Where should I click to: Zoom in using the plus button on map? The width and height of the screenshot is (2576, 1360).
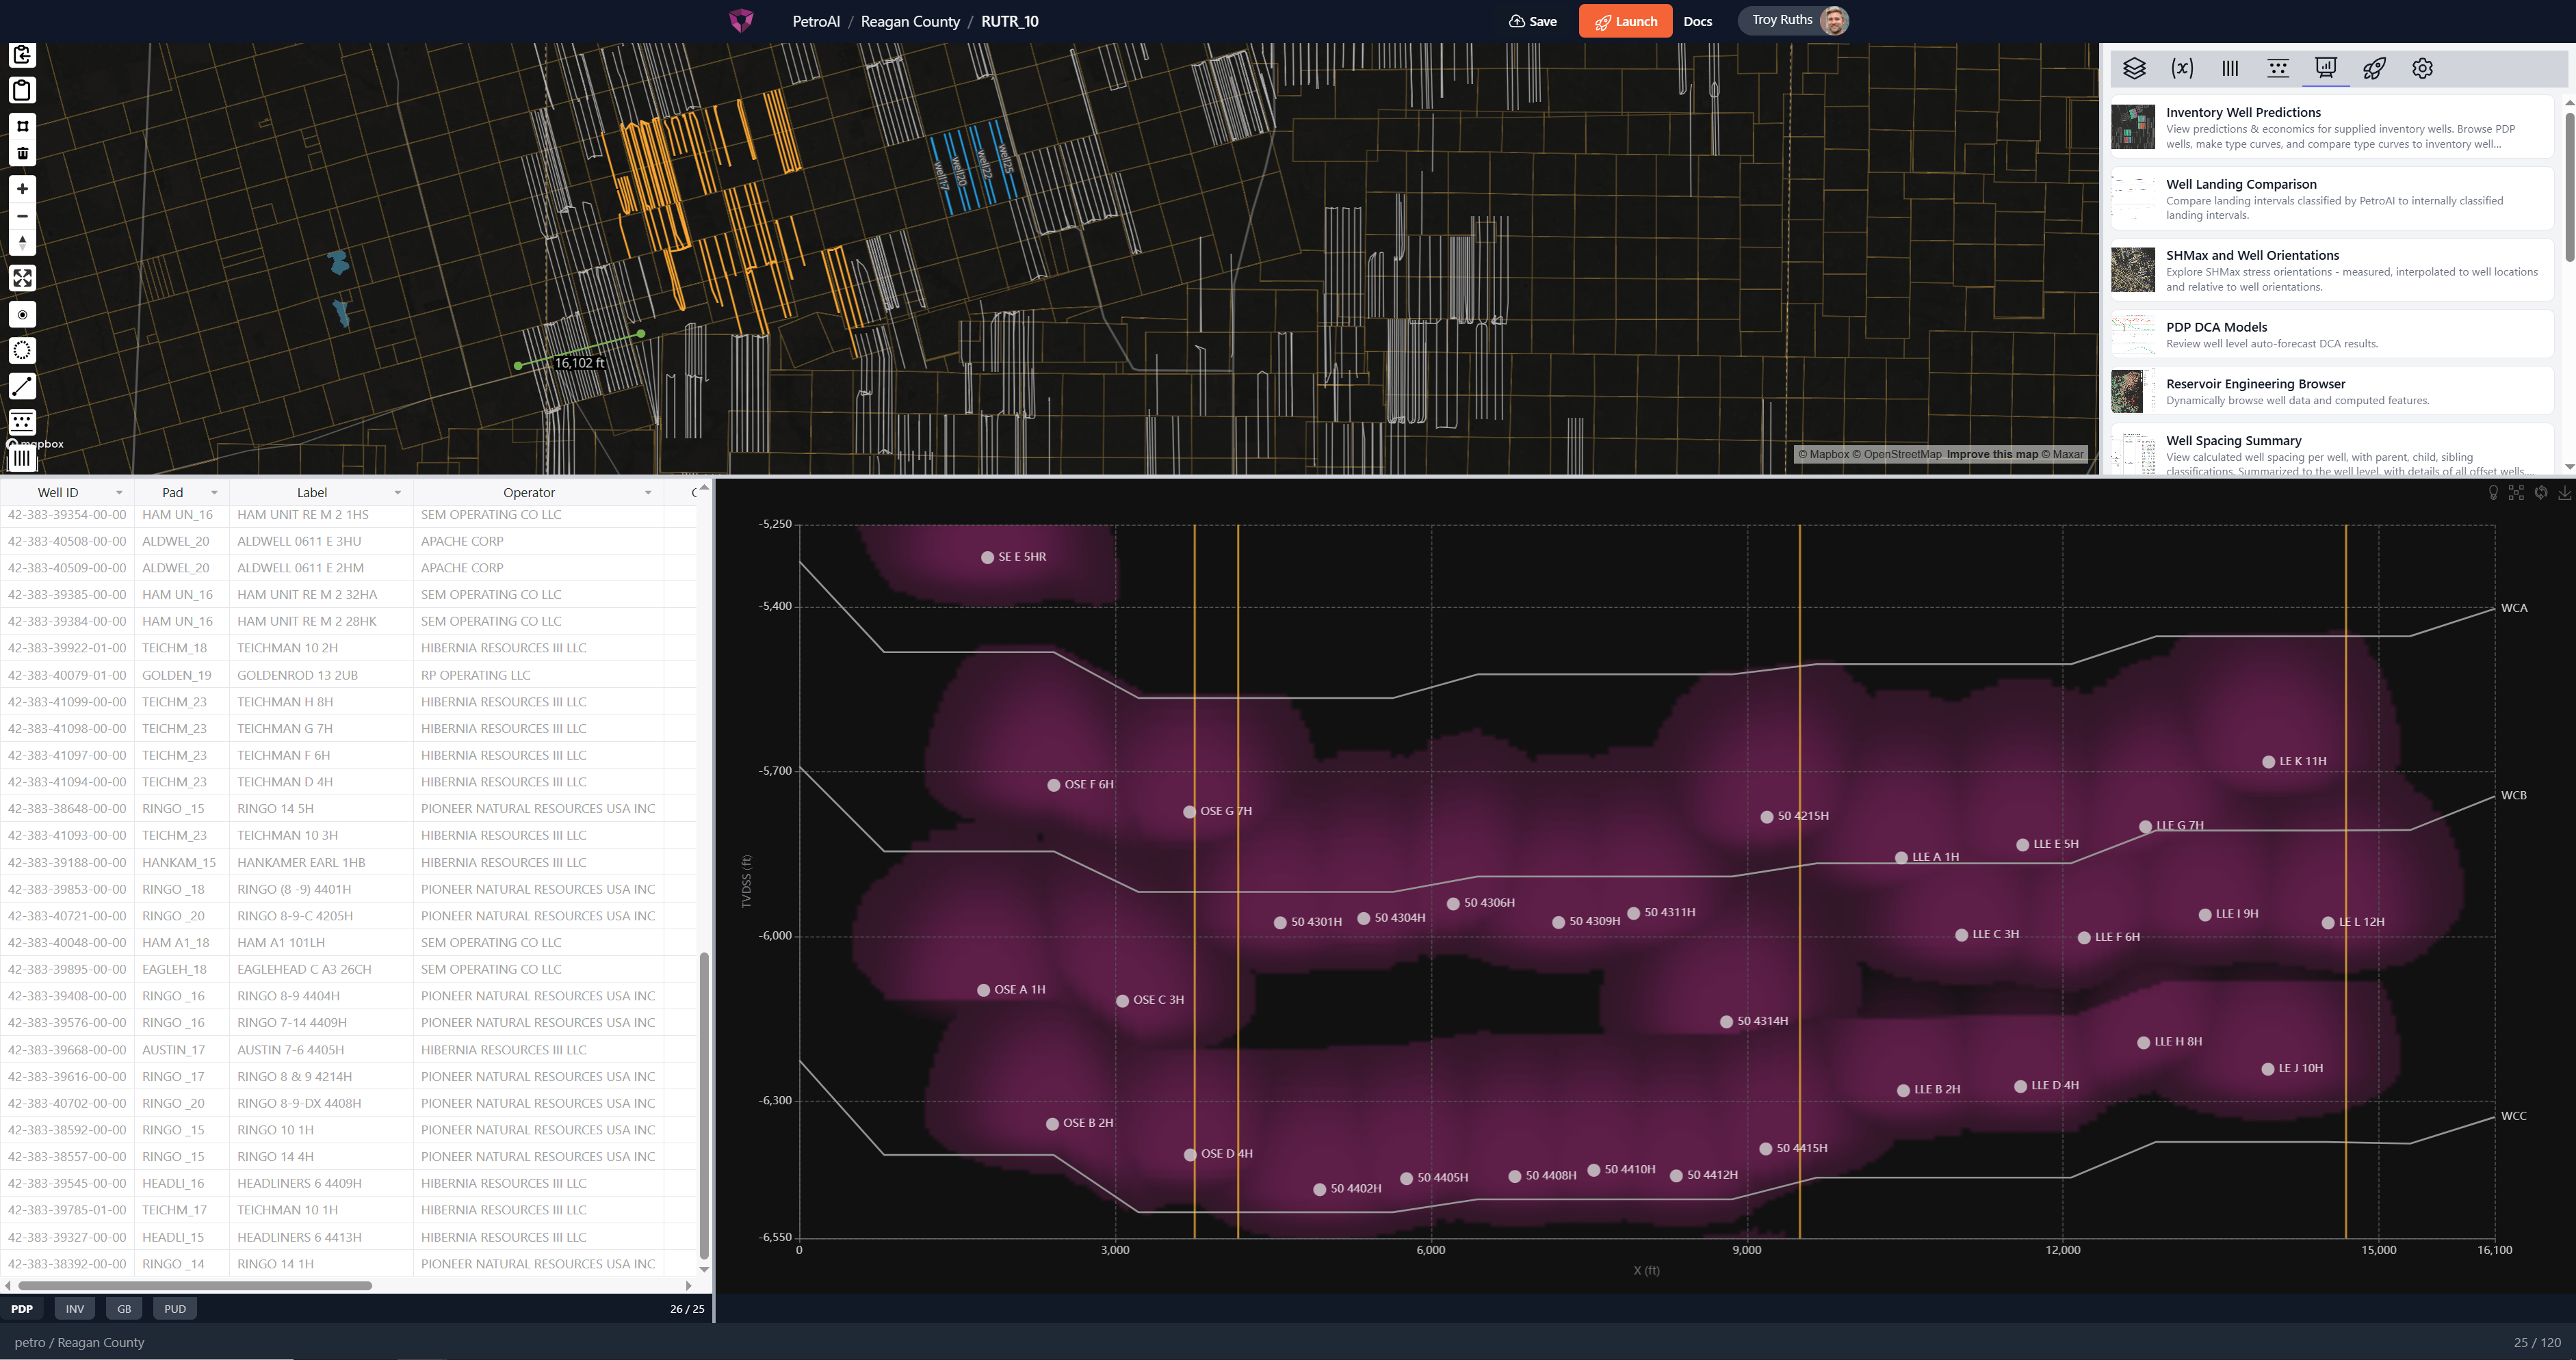point(21,189)
